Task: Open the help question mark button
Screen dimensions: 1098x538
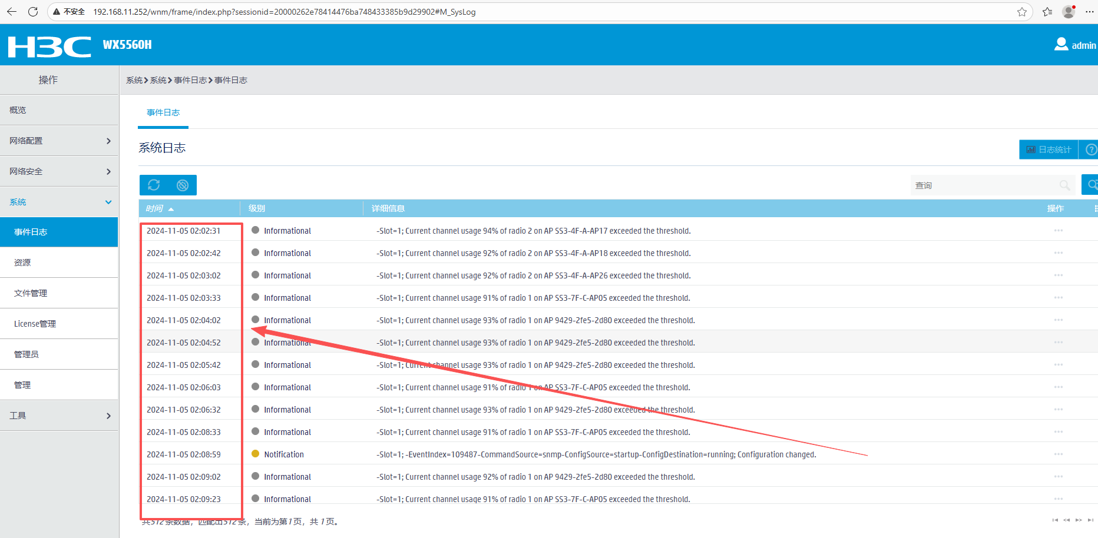Action: pyautogui.click(x=1090, y=150)
